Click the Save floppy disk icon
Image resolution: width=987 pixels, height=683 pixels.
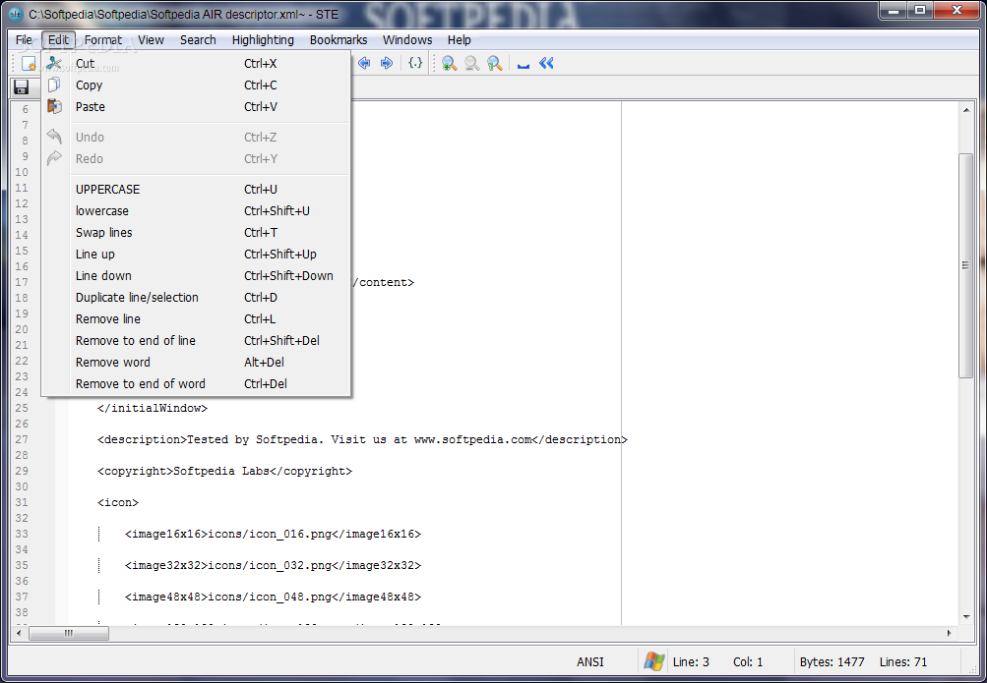click(21, 87)
